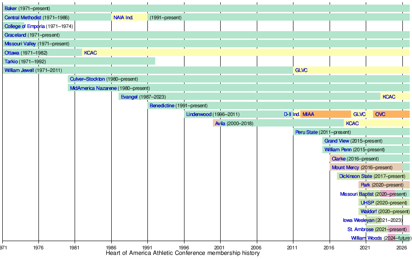Open the NAIA Ind. link

123,17
